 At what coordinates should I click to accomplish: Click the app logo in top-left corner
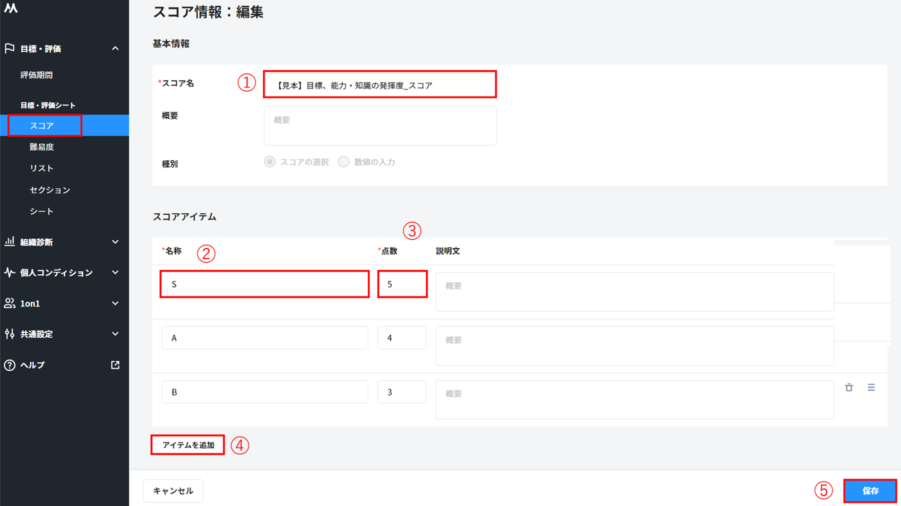click(x=11, y=8)
